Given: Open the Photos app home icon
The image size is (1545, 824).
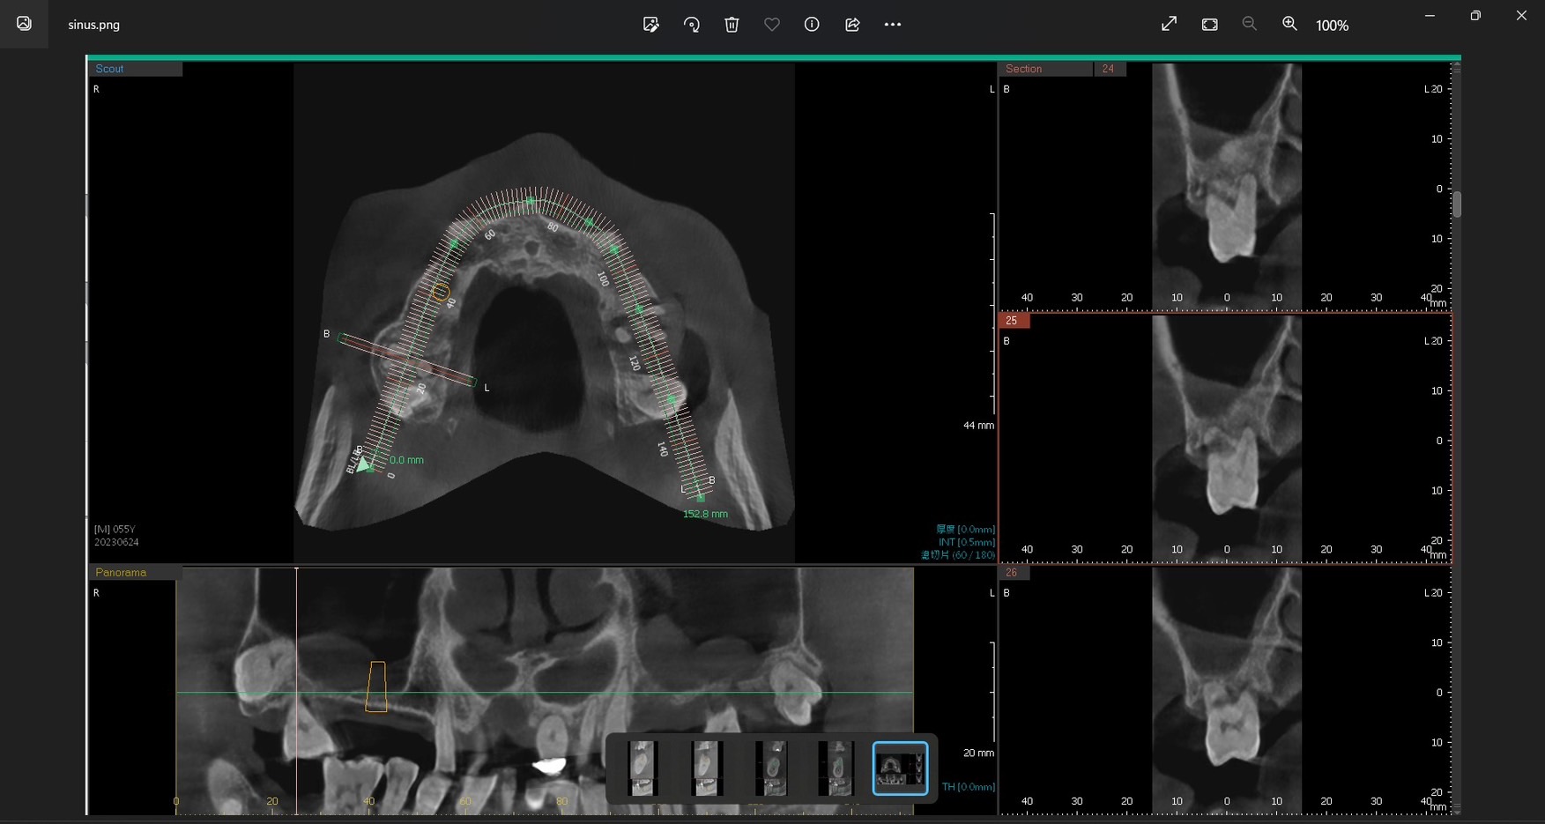Looking at the screenshot, I should (24, 24).
